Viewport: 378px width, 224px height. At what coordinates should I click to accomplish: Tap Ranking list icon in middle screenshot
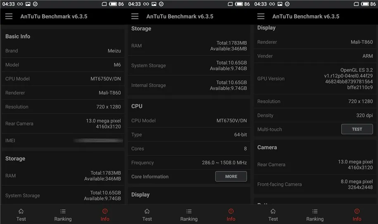[189, 212]
